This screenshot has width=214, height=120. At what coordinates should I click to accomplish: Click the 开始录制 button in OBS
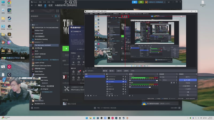[x=188, y=83]
